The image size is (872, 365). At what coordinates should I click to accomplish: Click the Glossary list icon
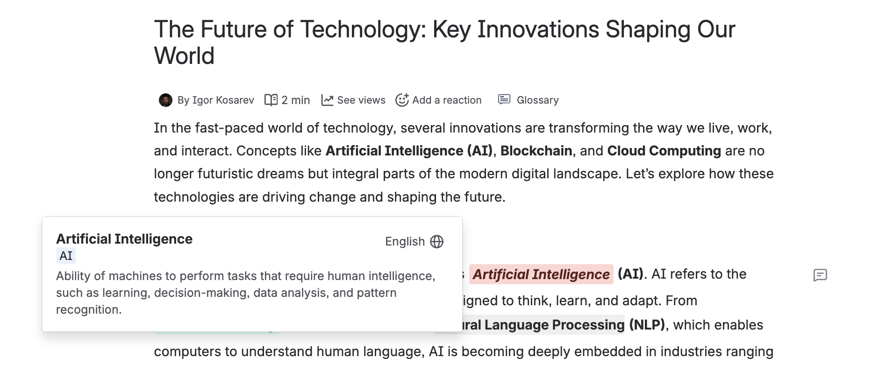[x=504, y=99]
